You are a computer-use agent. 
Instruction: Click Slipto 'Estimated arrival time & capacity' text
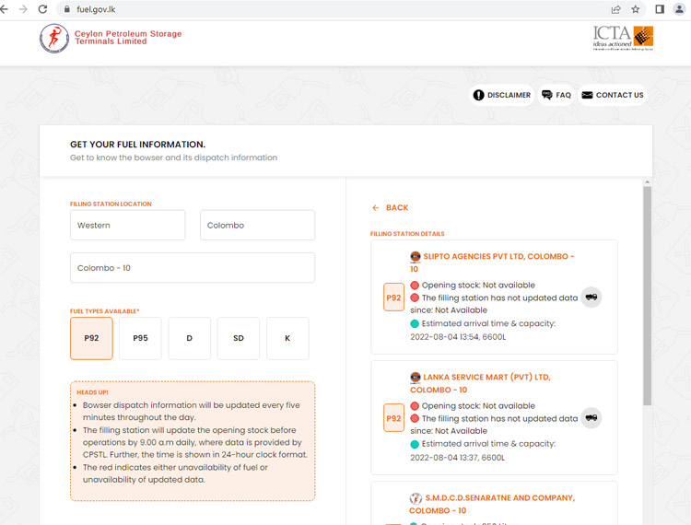pyautogui.click(x=488, y=323)
